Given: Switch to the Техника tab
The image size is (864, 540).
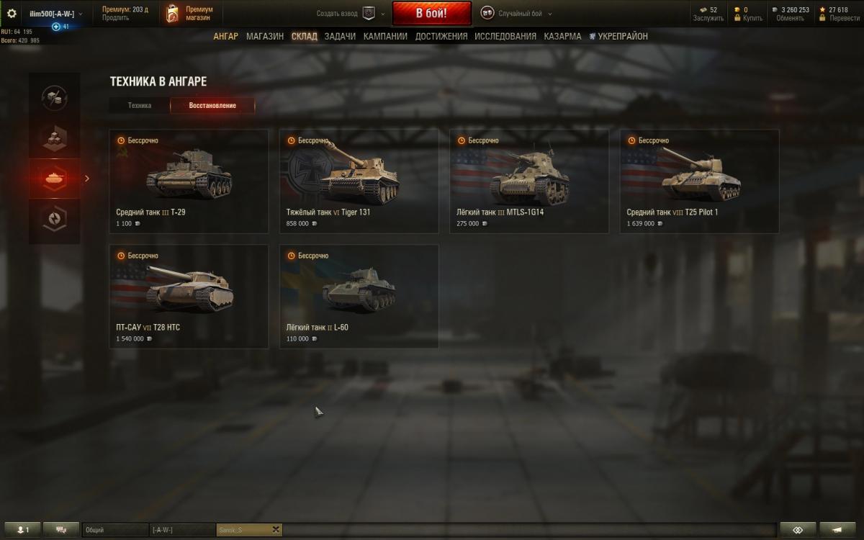Looking at the screenshot, I should click(140, 106).
